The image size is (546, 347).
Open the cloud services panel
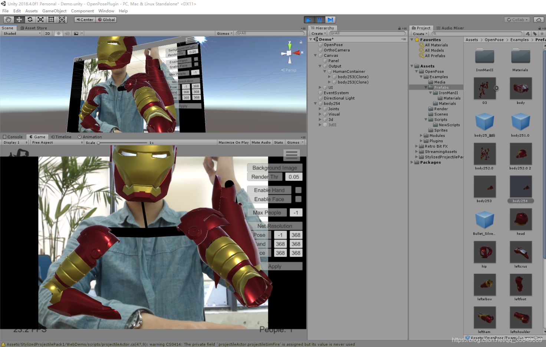pyautogui.click(x=539, y=20)
